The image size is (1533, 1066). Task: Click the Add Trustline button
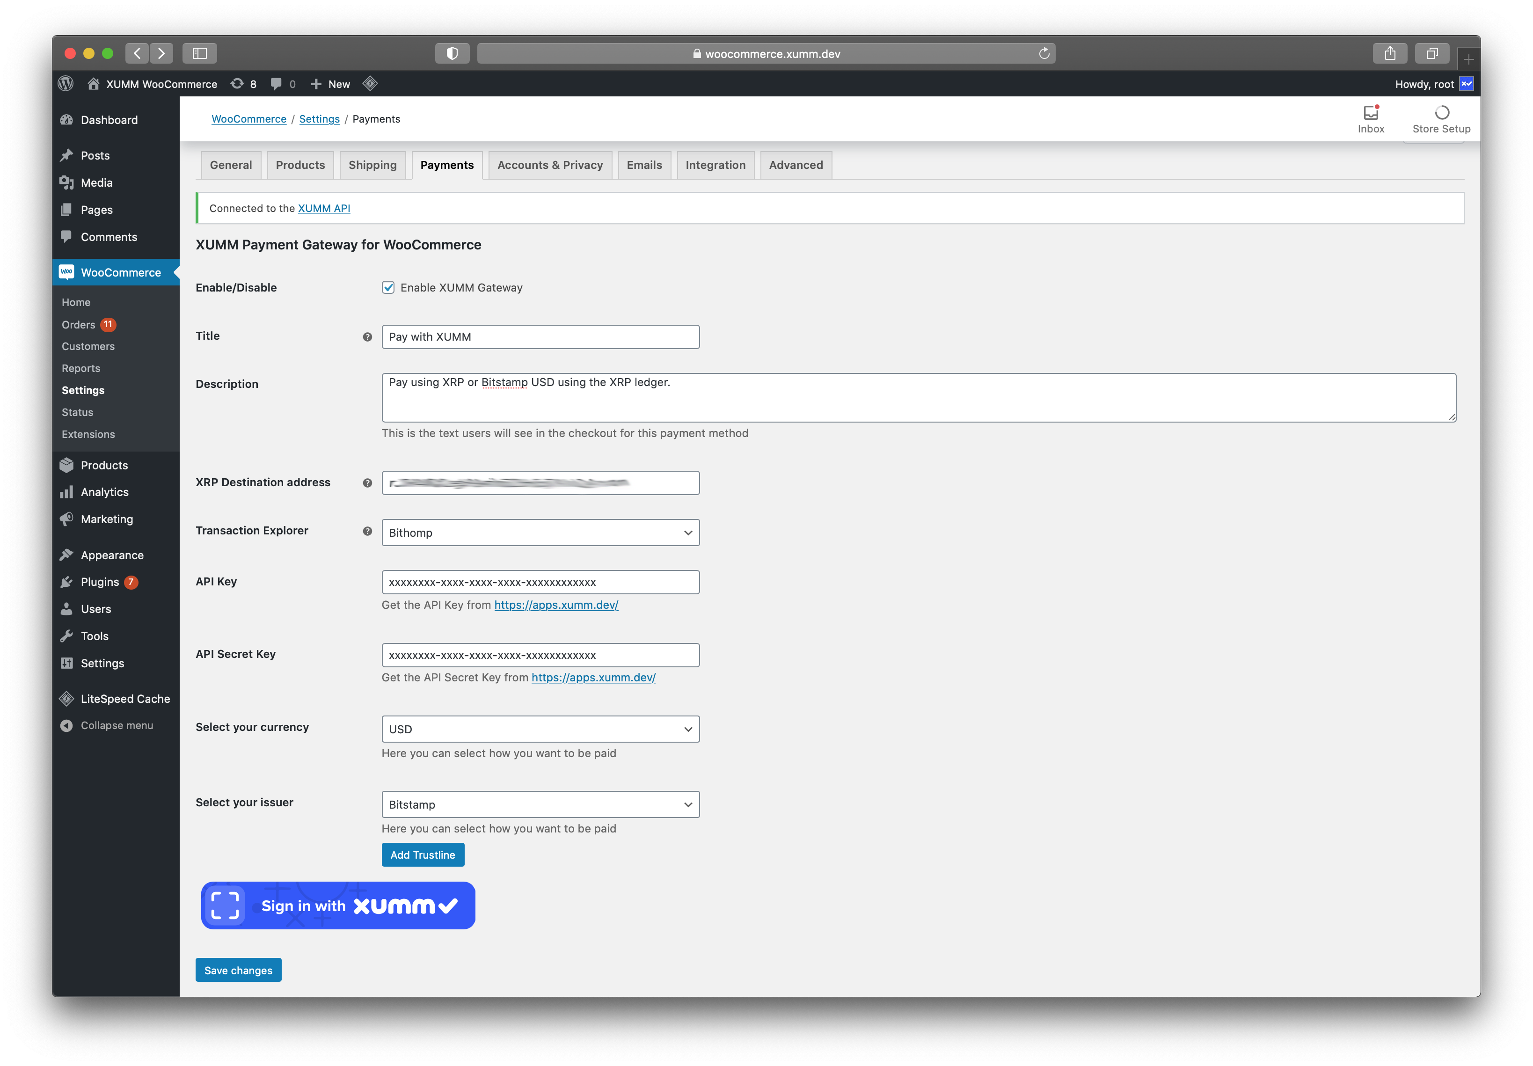(423, 855)
